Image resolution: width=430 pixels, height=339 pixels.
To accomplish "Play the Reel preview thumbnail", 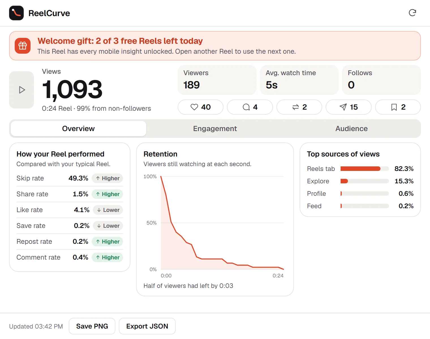I will (21, 90).
